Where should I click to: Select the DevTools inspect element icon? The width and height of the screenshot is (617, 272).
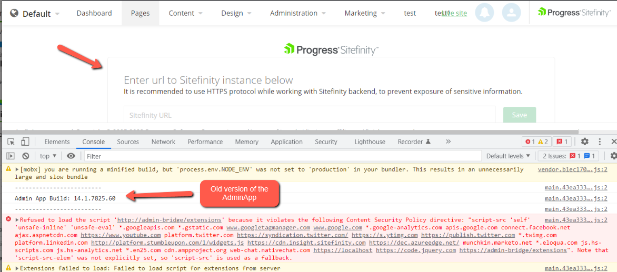(11, 142)
